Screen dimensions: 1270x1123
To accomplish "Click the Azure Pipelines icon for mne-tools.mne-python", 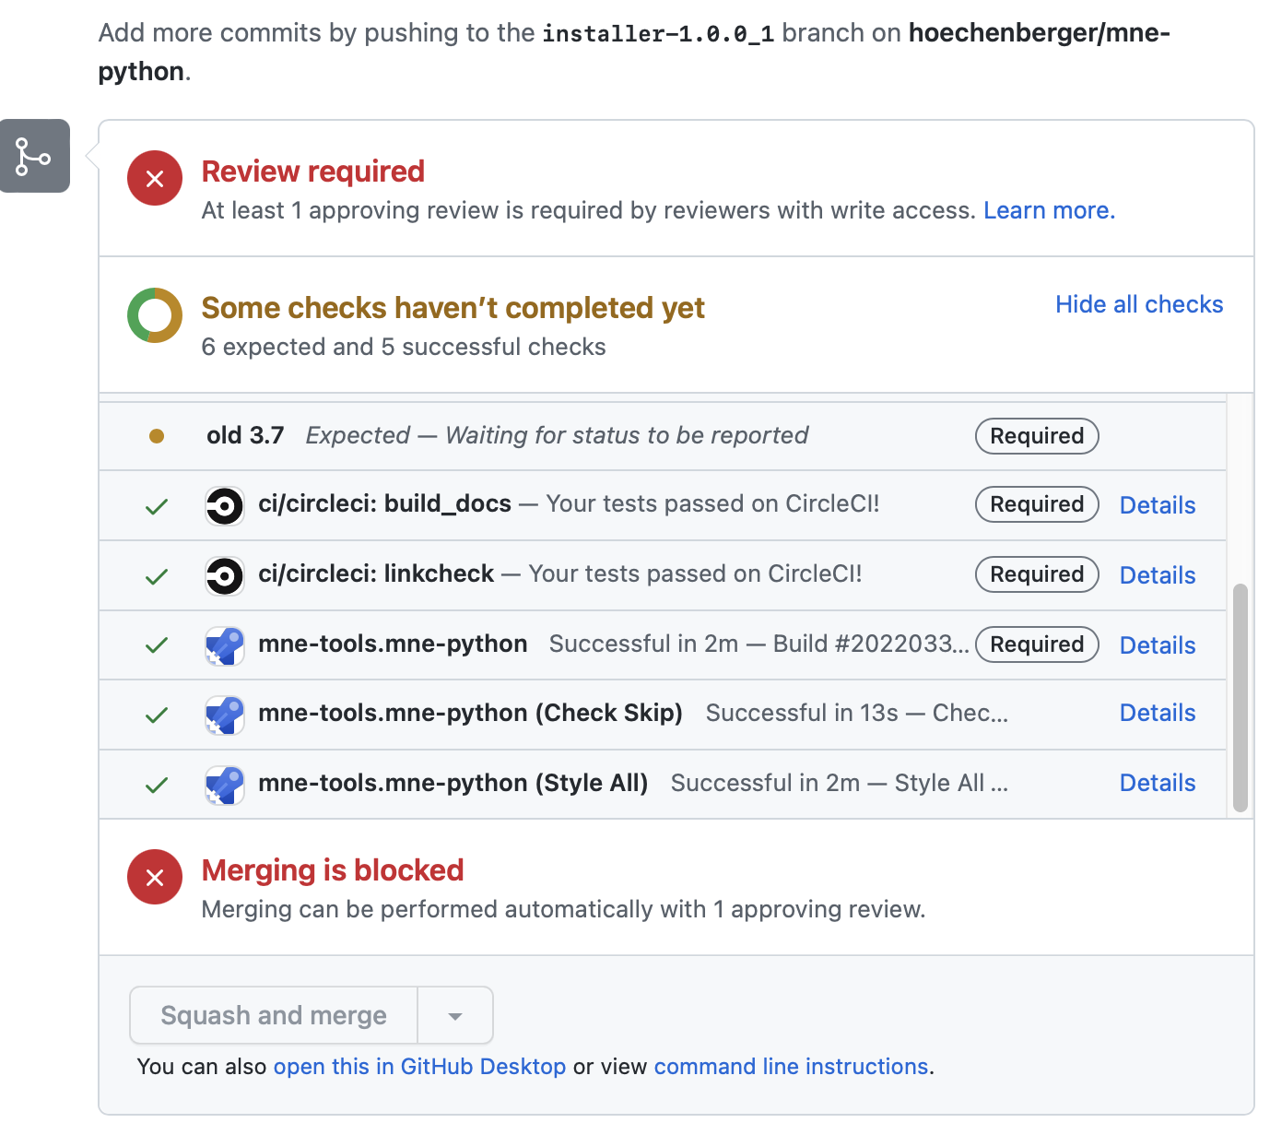I will point(224,645).
